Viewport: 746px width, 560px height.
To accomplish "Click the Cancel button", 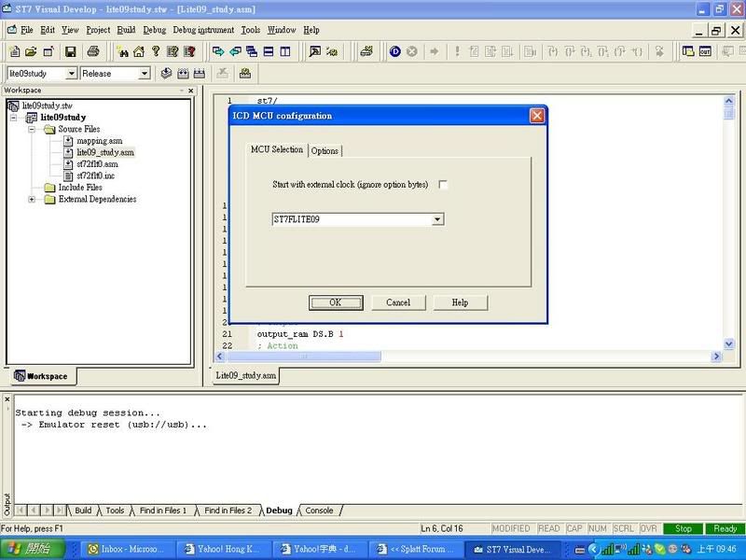I will pos(398,302).
